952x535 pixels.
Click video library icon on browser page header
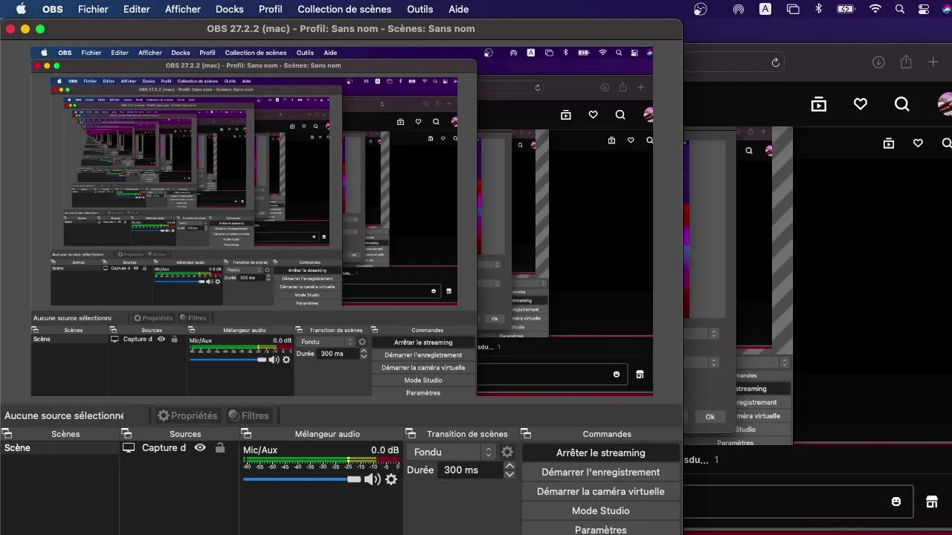(x=819, y=104)
